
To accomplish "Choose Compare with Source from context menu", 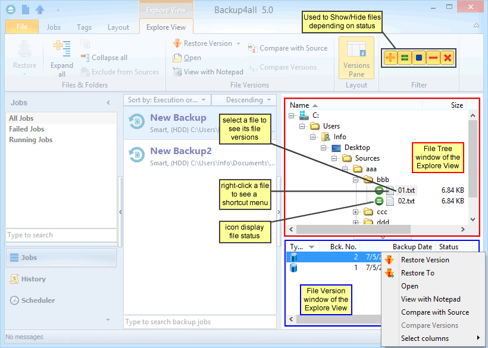I will (x=433, y=312).
